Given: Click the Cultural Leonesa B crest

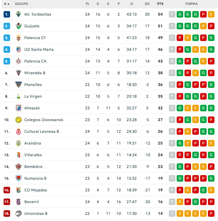Looking at the screenshot, I should [x=18, y=131].
